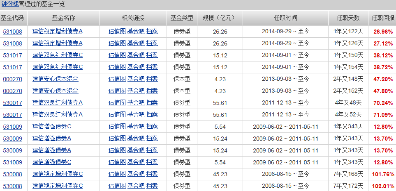Select the 7年又168天 tenure cell
This screenshot has height=191, width=396.
[x=348, y=174]
